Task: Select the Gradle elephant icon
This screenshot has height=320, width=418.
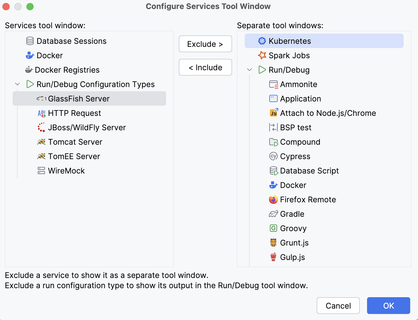Action: coord(273,214)
